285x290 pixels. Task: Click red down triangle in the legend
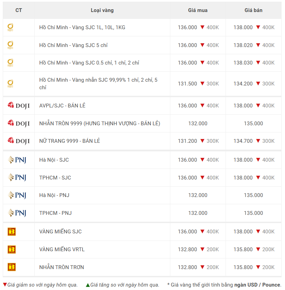click(5, 285)
